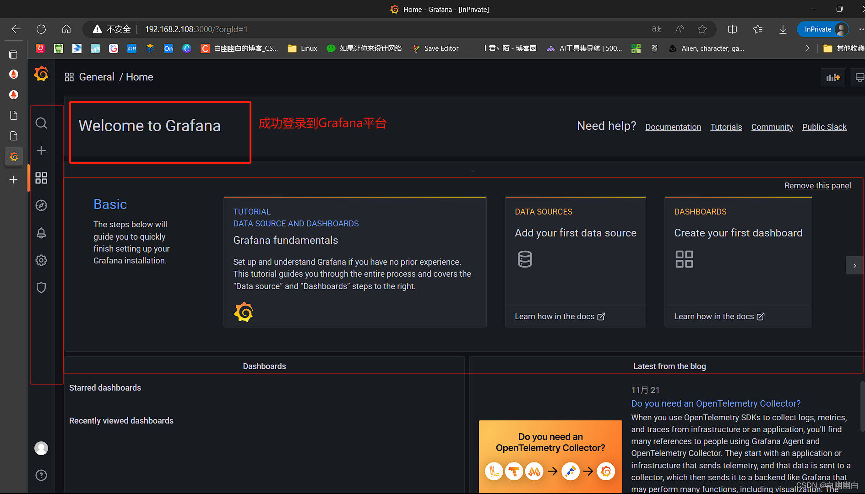The image size is (865, 494).
Task: Click the translate page icon in address bar
Action: coord(657,29)
